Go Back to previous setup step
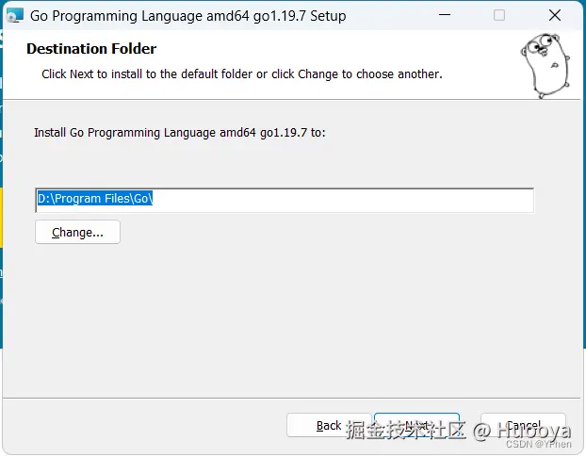The height and width of the screenshot is (457, 586). click(x=329, y=425)
